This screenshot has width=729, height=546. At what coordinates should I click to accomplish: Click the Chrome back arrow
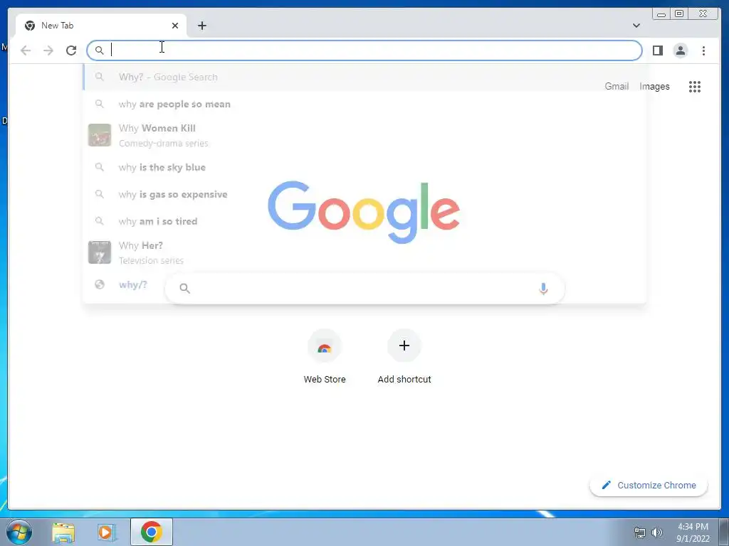point(26,50)
